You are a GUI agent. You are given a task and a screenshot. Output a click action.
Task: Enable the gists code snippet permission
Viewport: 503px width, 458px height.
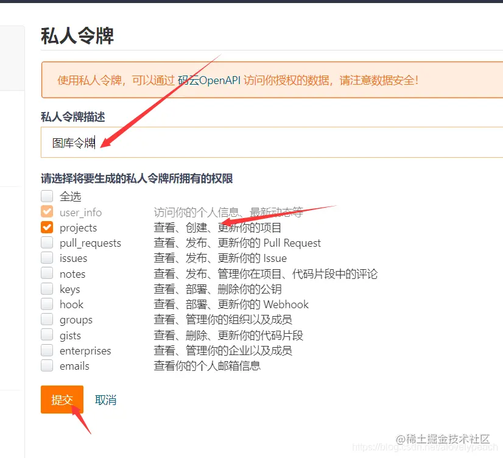(47, 334)
